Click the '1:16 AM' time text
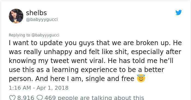Screen dimensions: 191x100 click(x=20, y=88)
